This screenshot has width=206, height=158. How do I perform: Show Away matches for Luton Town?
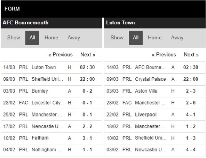177,38
